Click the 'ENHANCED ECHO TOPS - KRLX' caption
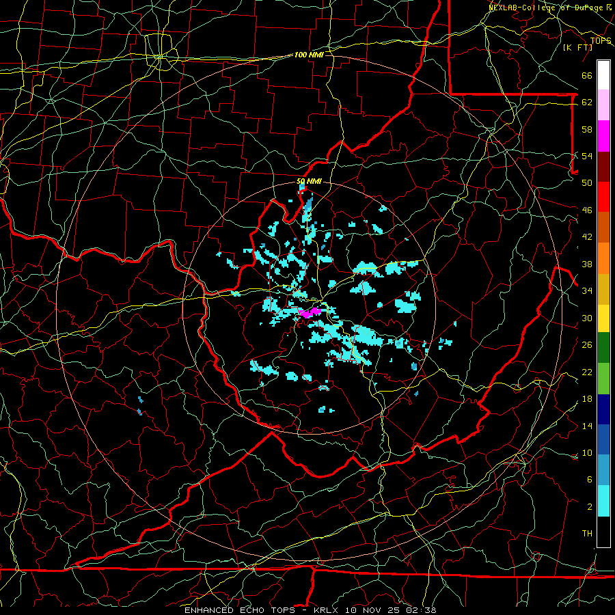This screenshot has width=615, height=615. click(x=262, y=610)
